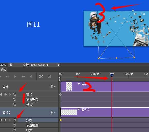The image size is (149, 132).
Task: Jump to the next keyframe in 碎片 变换 row
Action: click(x=10, y=94)
